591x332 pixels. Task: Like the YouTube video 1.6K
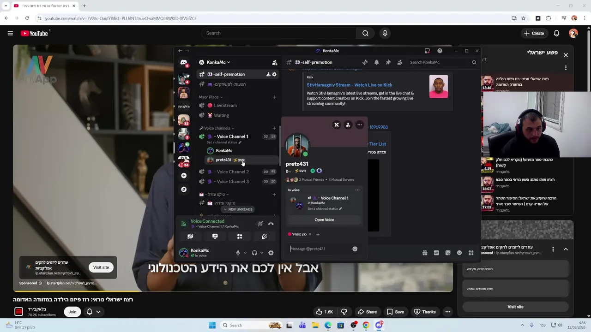(324, 312)
